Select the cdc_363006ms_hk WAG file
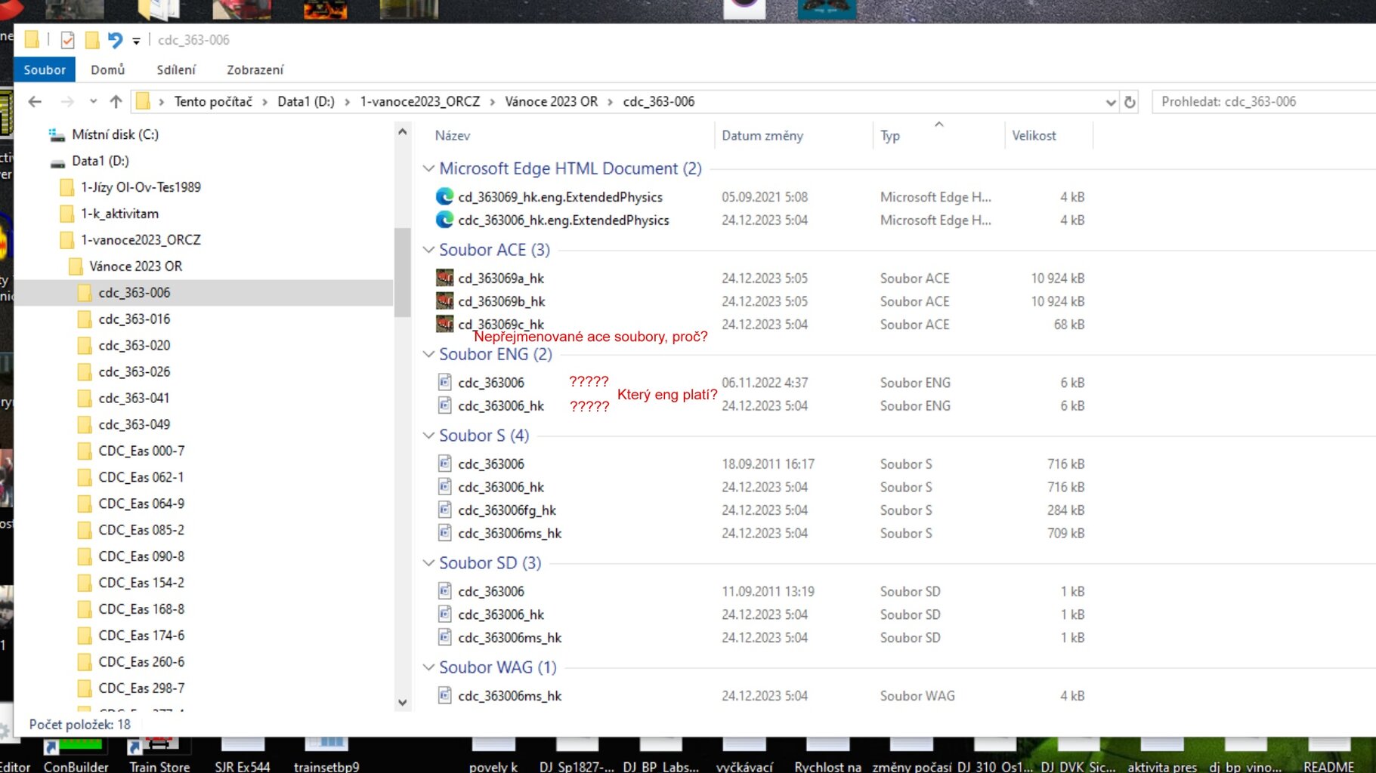This screenshot has width=1376, height=773. [x=509, y=696]
